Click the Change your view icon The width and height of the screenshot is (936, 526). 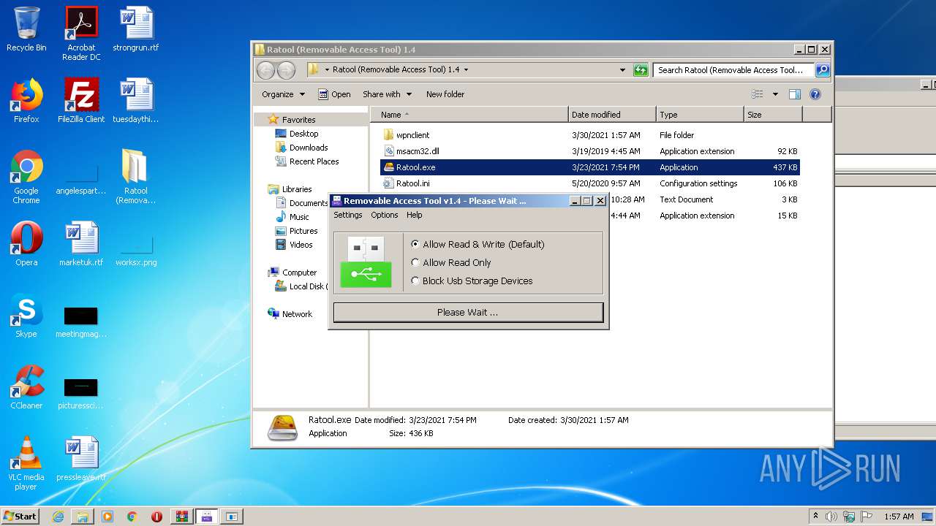tap(758, 94)
